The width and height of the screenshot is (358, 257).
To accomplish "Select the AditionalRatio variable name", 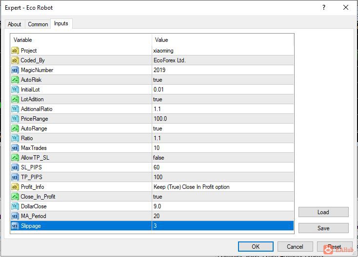I will tap(37, 109).
